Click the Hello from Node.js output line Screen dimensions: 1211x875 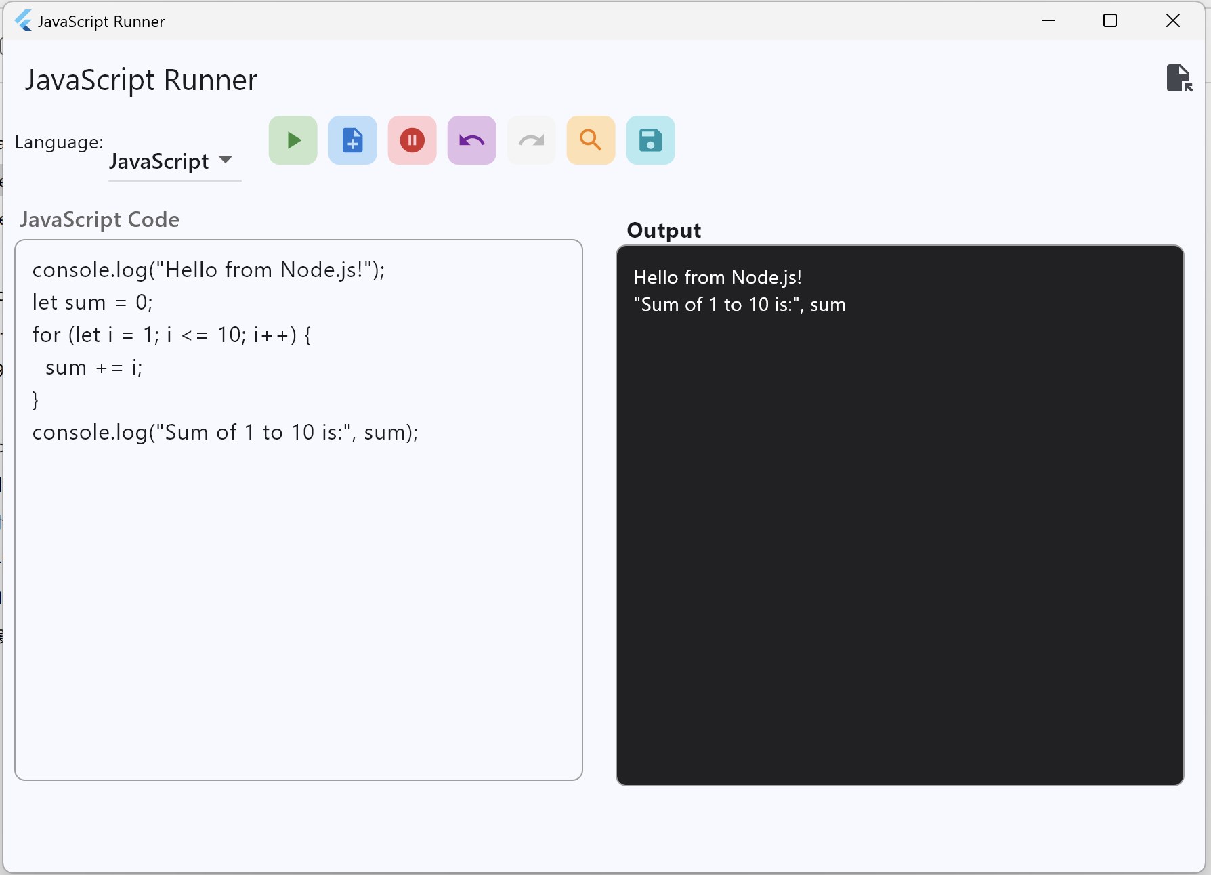(717, 276)
